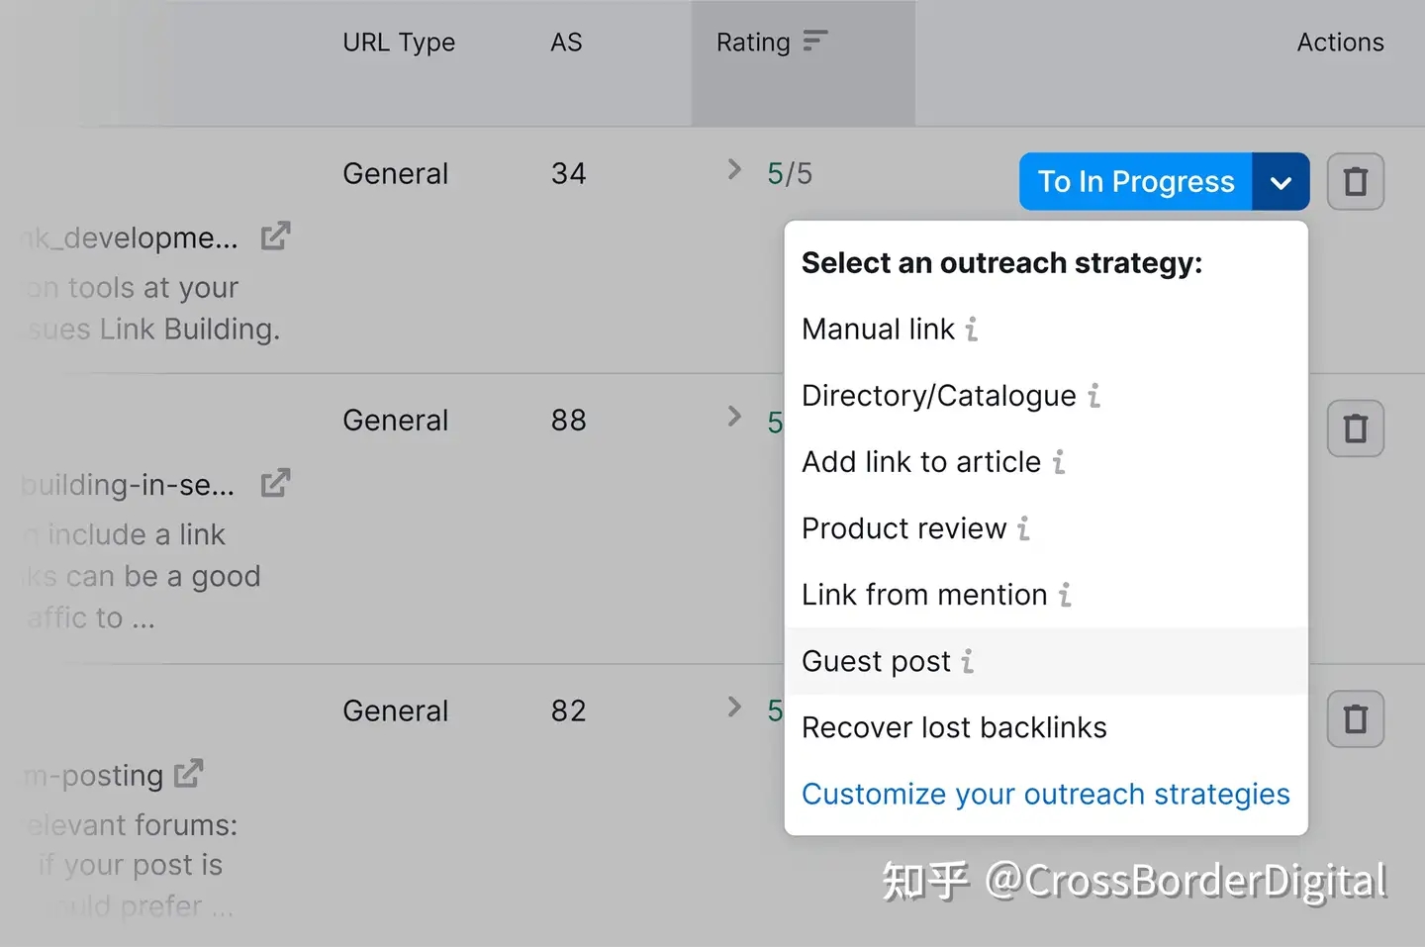Open Customize your outreach strategies link
The height and width of the screenshot is (947, 1425).
point(1045,794)
